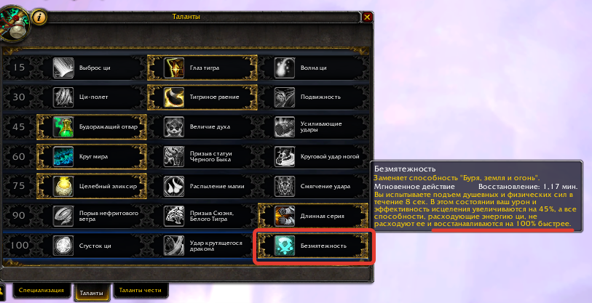Screen dimensions: 592x303
Task: Close the Таланты window
Action: click(x=366, y=17)
